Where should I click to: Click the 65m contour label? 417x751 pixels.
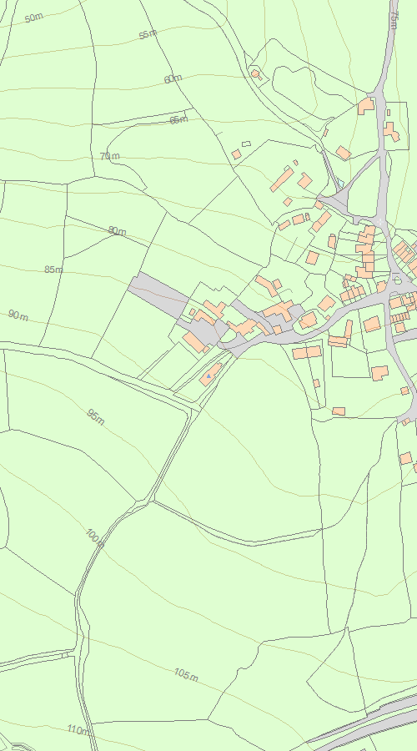[178, 119]
